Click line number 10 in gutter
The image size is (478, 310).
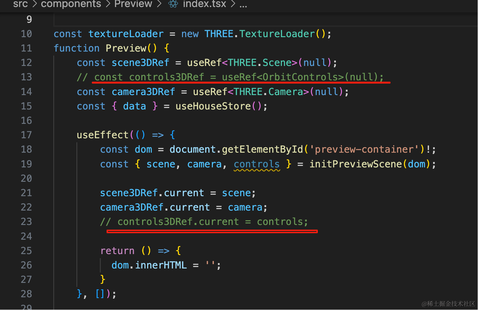click(26, 34)
